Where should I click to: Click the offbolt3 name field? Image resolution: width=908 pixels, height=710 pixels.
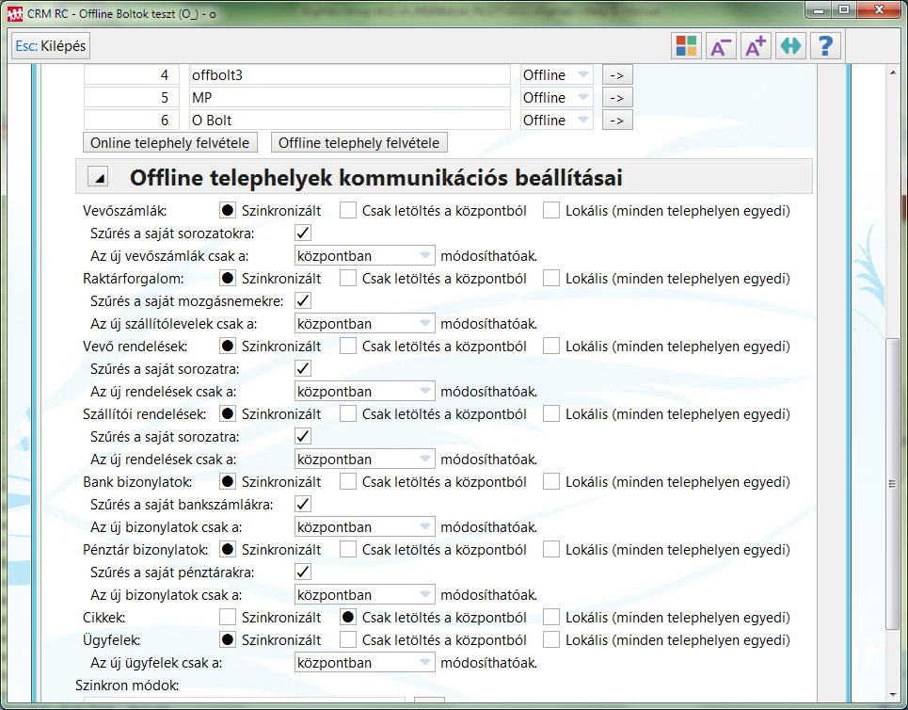350,75
